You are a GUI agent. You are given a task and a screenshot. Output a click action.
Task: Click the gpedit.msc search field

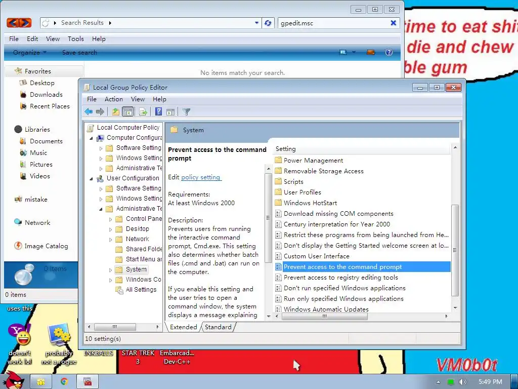tap(333, 23)
